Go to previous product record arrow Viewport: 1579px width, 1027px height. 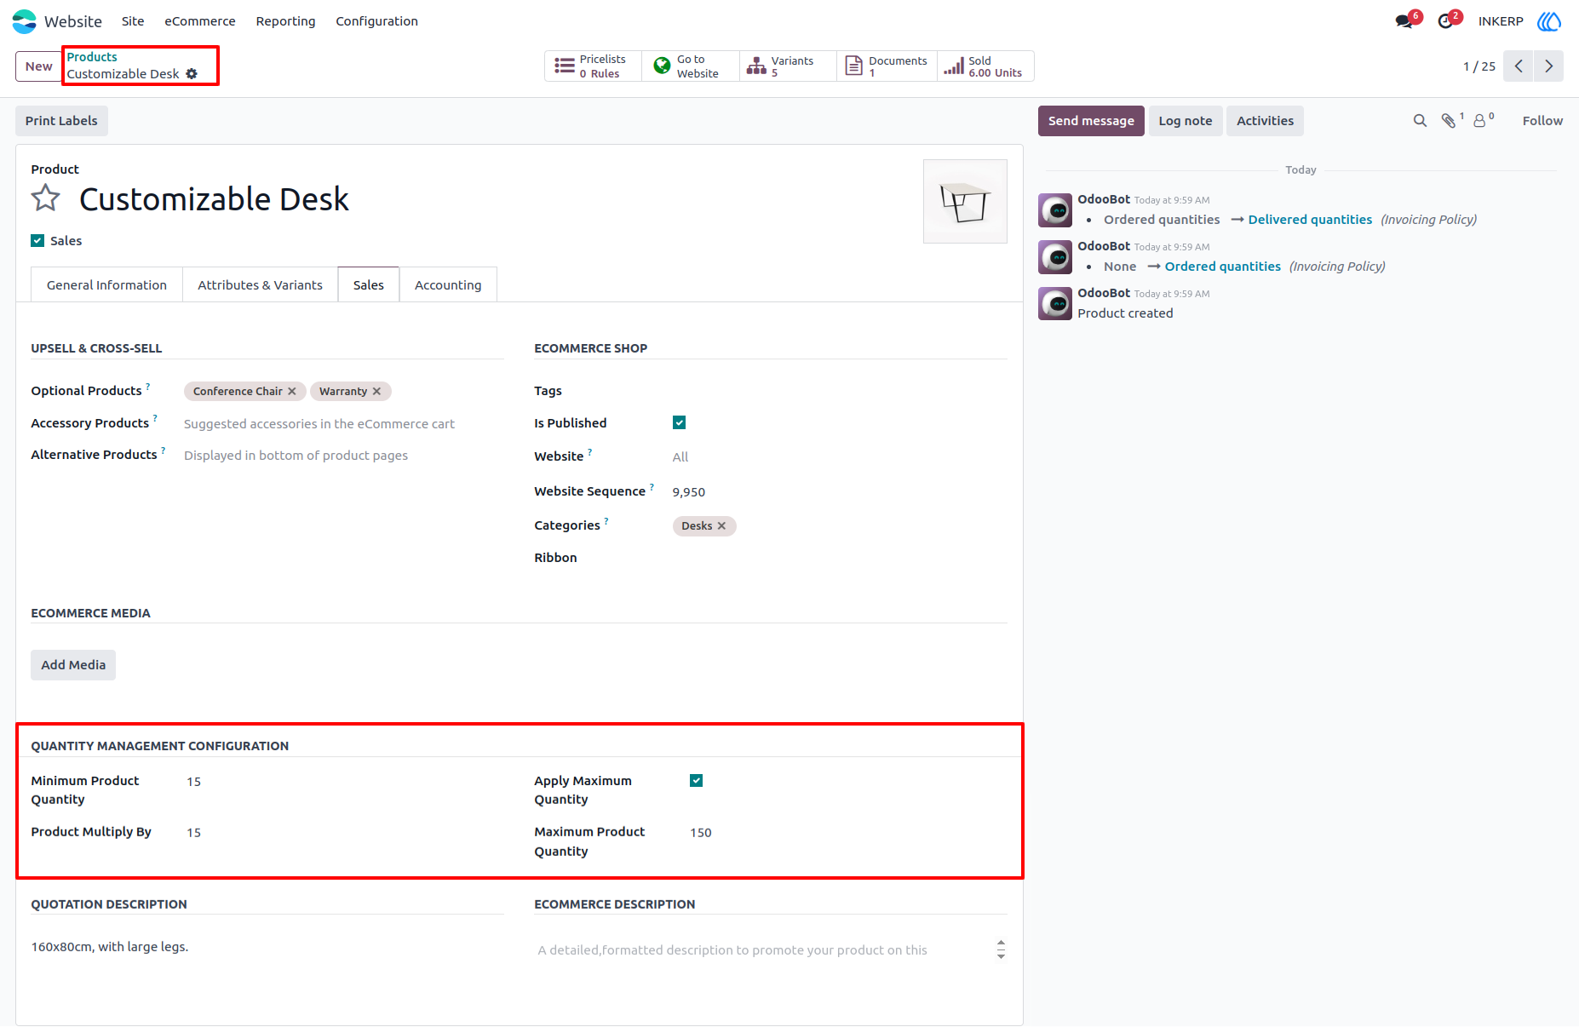(x=1519, y=66)
